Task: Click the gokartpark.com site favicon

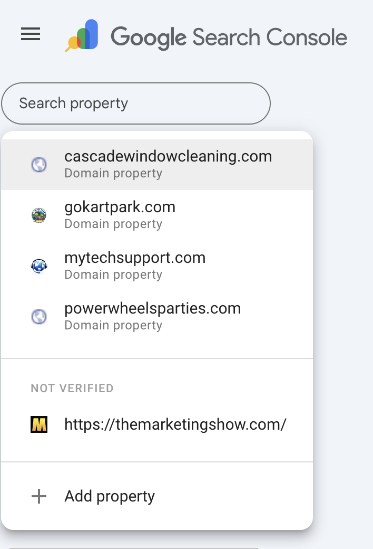Action: 38,214
